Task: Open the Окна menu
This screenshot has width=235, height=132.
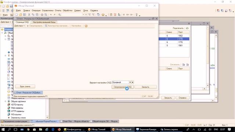Action: (x=86, y=11)
